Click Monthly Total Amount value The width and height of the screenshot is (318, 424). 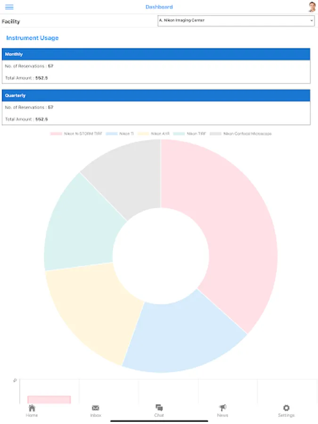[41, 78]
